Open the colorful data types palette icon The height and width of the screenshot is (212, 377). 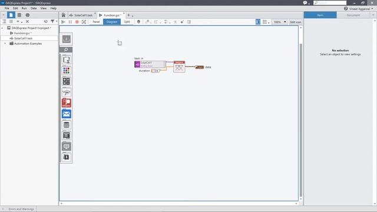click(x=67, y=71)
